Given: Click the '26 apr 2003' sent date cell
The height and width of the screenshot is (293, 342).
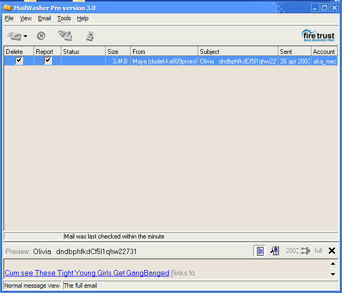Looking at the screenshot, I should [294, 61].
